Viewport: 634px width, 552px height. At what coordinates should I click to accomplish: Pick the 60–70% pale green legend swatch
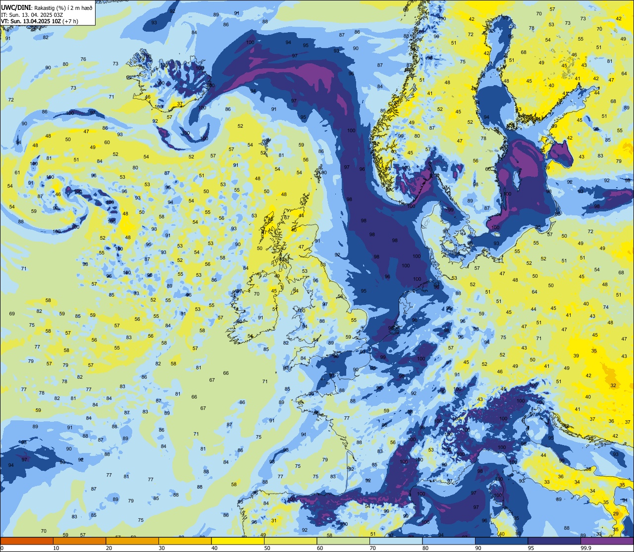click(343, 541)
